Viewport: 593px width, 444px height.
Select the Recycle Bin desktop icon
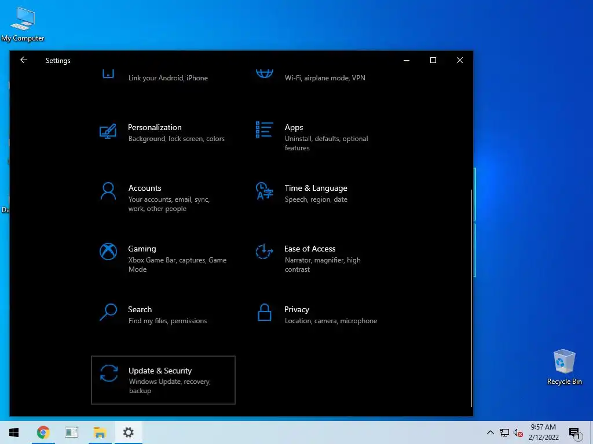pyautogui.click(x=564, y=367)
